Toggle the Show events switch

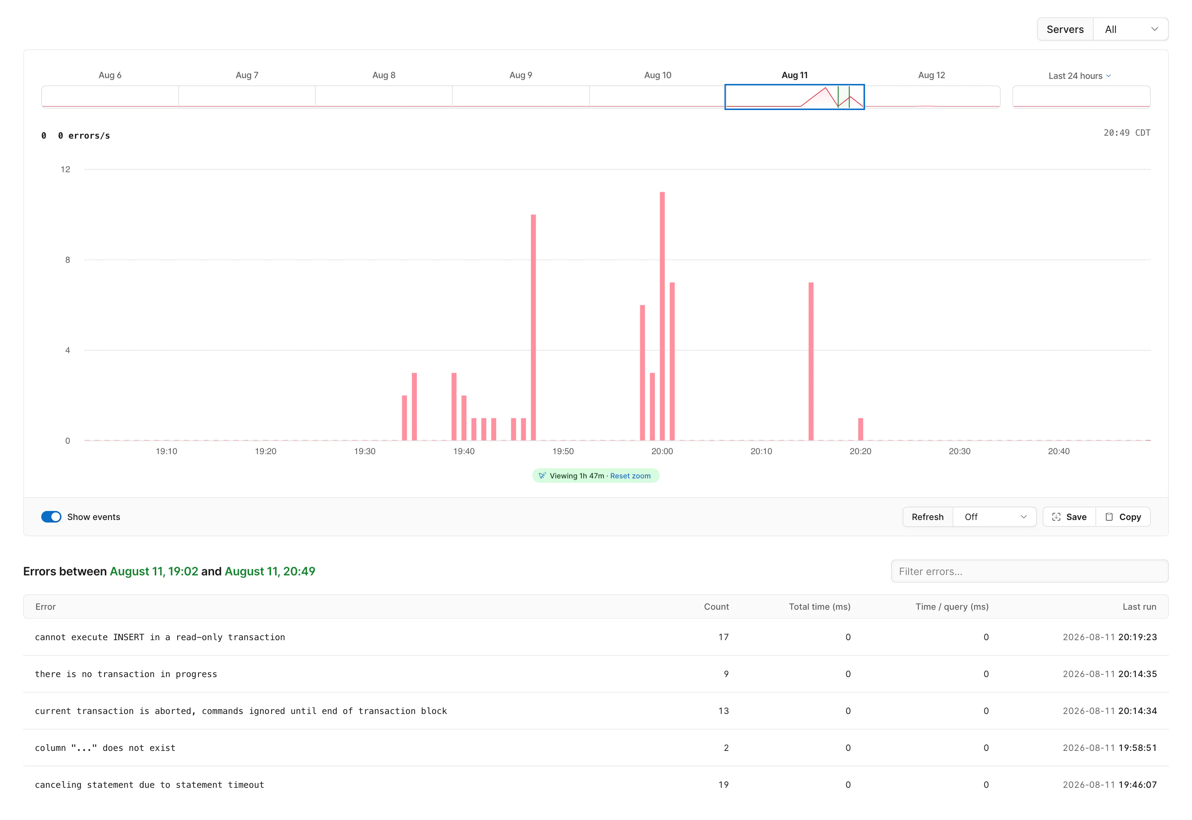tap(51, 517)
